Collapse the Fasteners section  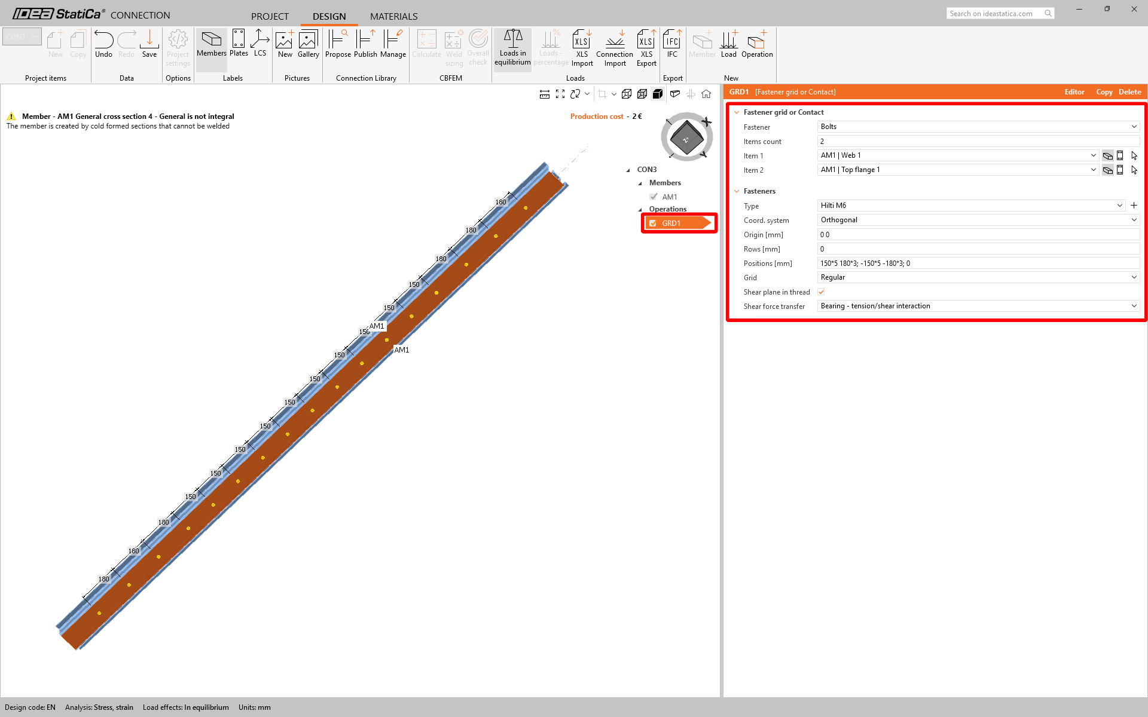(737, 191)
